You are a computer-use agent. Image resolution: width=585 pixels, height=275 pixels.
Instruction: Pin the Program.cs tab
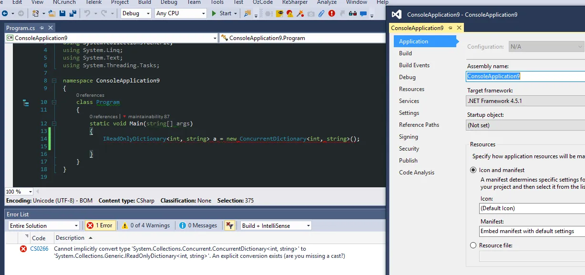pyautogui.click(x=42, y=29)
